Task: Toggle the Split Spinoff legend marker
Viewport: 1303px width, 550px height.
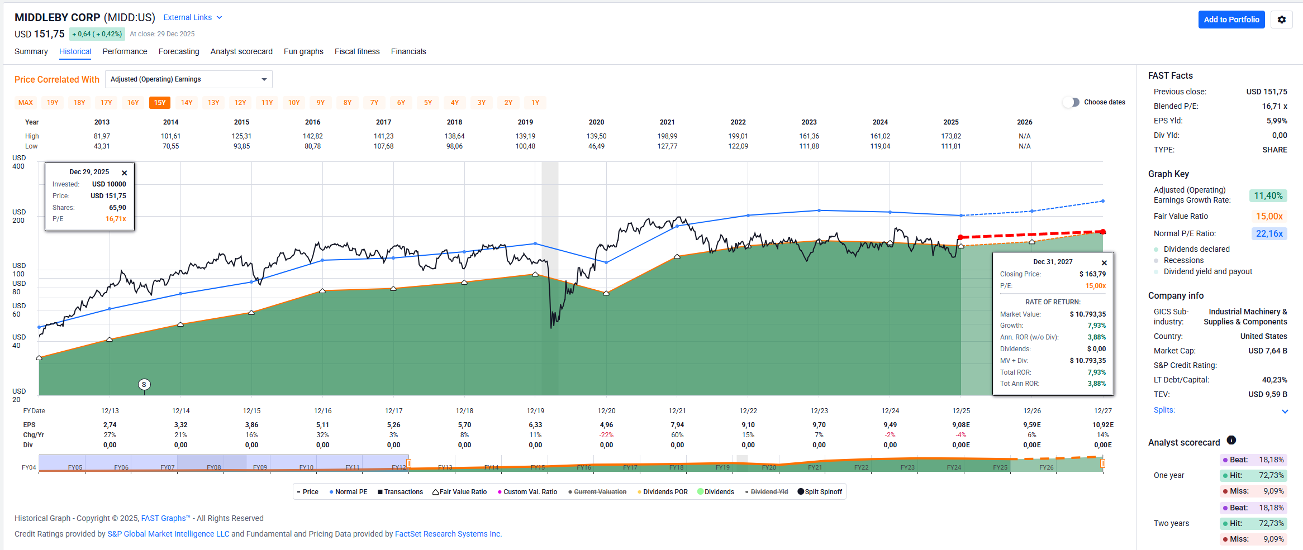Action: [x=800, y=492]
